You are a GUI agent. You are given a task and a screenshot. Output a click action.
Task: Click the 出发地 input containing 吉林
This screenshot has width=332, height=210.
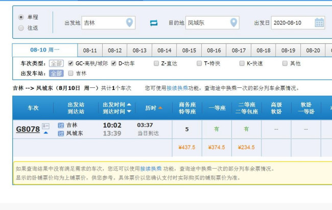click(x=108, y=22)
